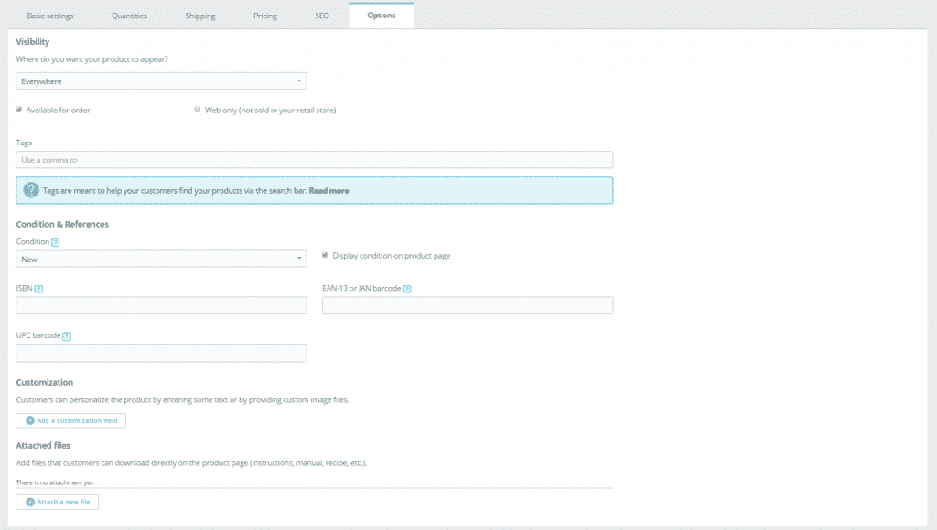The height and width of the screenshot is (530, 937).
Task: Click the ISBN input field
Action: (161, 305)
